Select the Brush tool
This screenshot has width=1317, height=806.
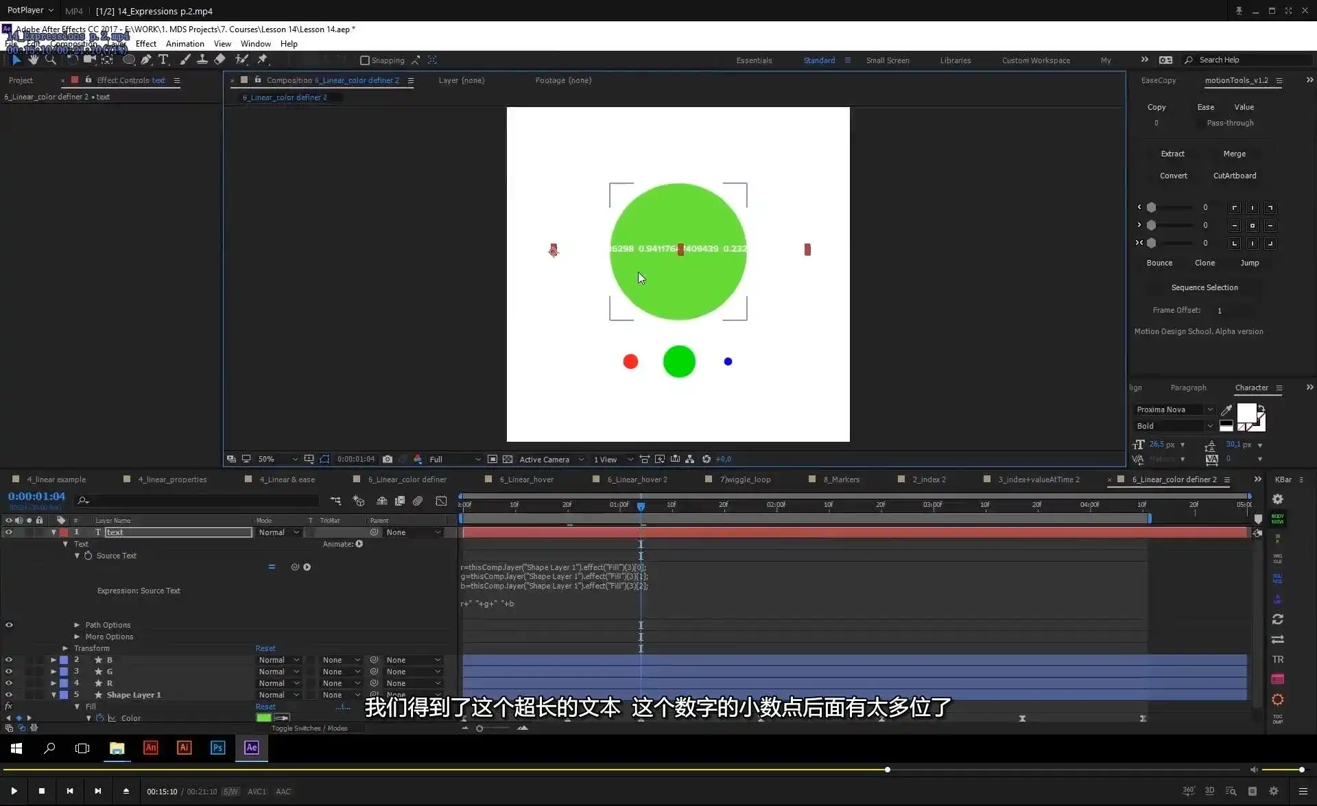[x=185, y=60]
